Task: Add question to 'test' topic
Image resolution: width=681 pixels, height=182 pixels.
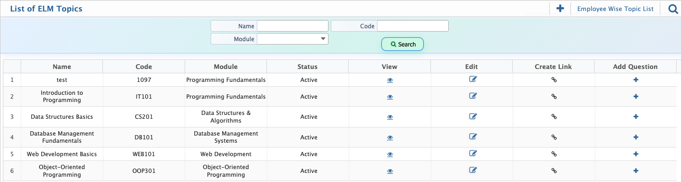Action: tap(636, 80)
